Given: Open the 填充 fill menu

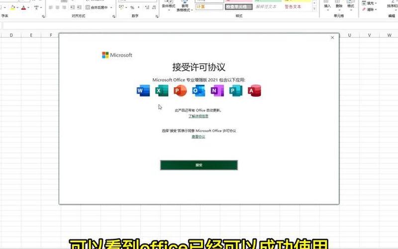Looking at the screenshot, I should pos(370,3).
